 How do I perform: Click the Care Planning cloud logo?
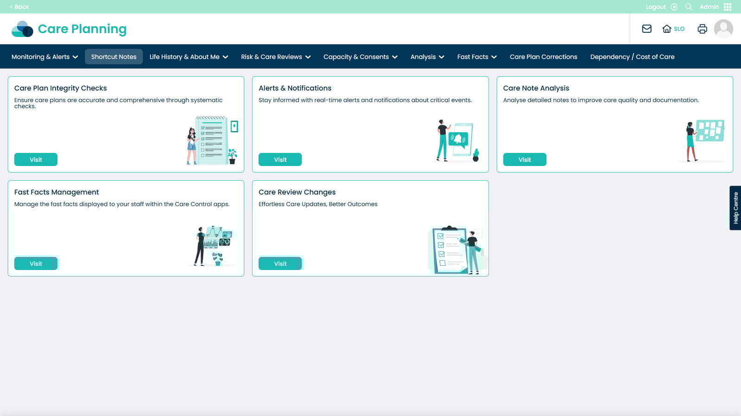coord(22,29)
